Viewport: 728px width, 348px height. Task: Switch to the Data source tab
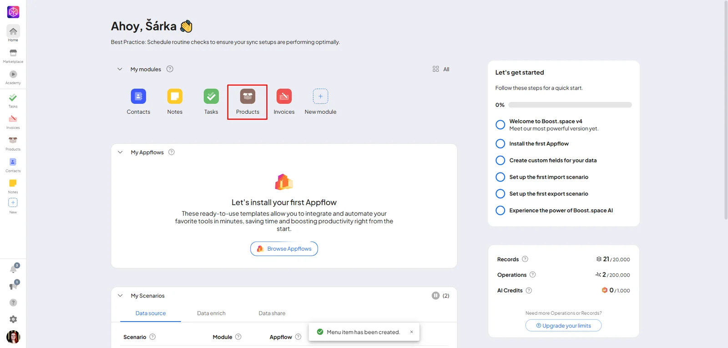pos(151,313)
